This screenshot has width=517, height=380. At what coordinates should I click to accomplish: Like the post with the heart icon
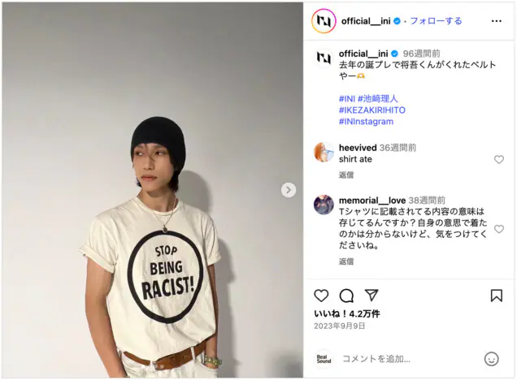(x=321, y=296)
